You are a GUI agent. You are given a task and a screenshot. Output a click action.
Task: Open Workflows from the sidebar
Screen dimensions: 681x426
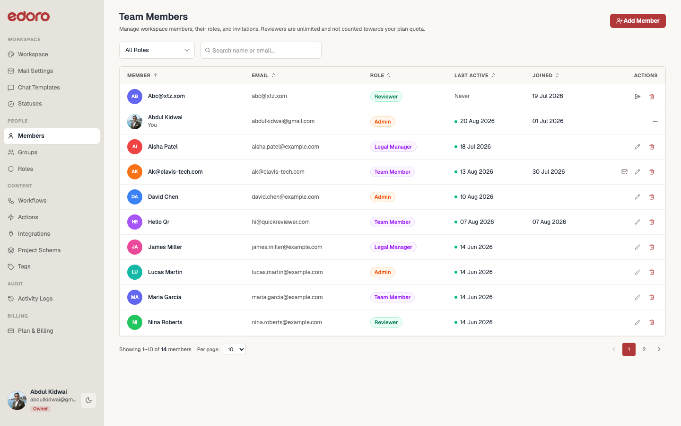pyautogui.click(x=52, y=201)
